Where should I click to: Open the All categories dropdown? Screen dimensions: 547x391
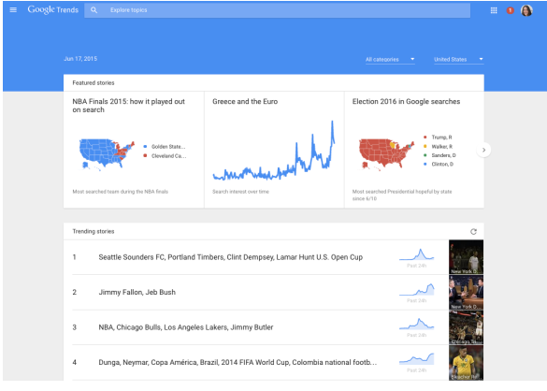coord(390,59)
